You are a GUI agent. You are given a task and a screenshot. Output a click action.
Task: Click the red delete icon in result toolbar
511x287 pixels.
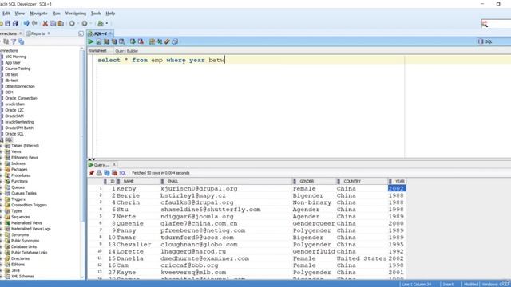(x=114, y=173)
